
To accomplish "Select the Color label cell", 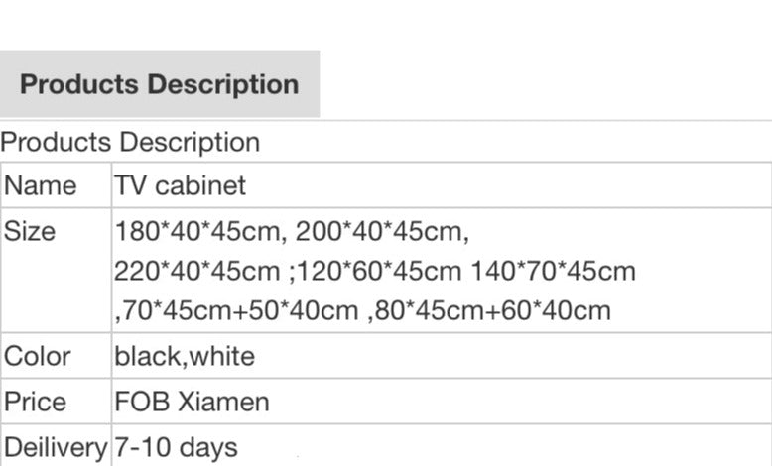I will coord(38,357).
